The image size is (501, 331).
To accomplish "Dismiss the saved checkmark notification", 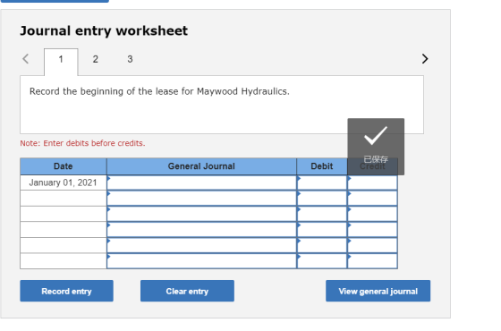I will [376, 147].
